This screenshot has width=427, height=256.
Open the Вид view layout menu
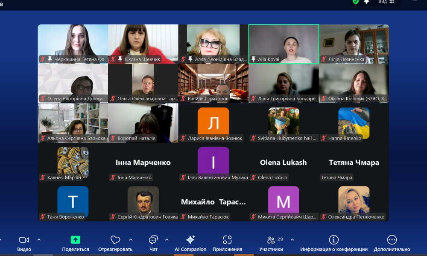[386, 2]
